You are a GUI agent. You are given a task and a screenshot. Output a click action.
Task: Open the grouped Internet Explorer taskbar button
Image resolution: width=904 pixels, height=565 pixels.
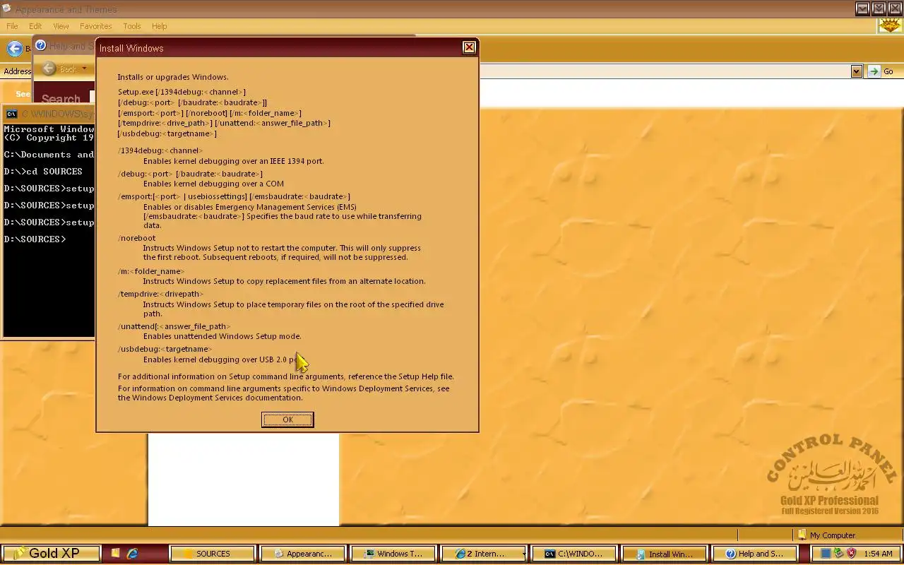click(483, 554)
